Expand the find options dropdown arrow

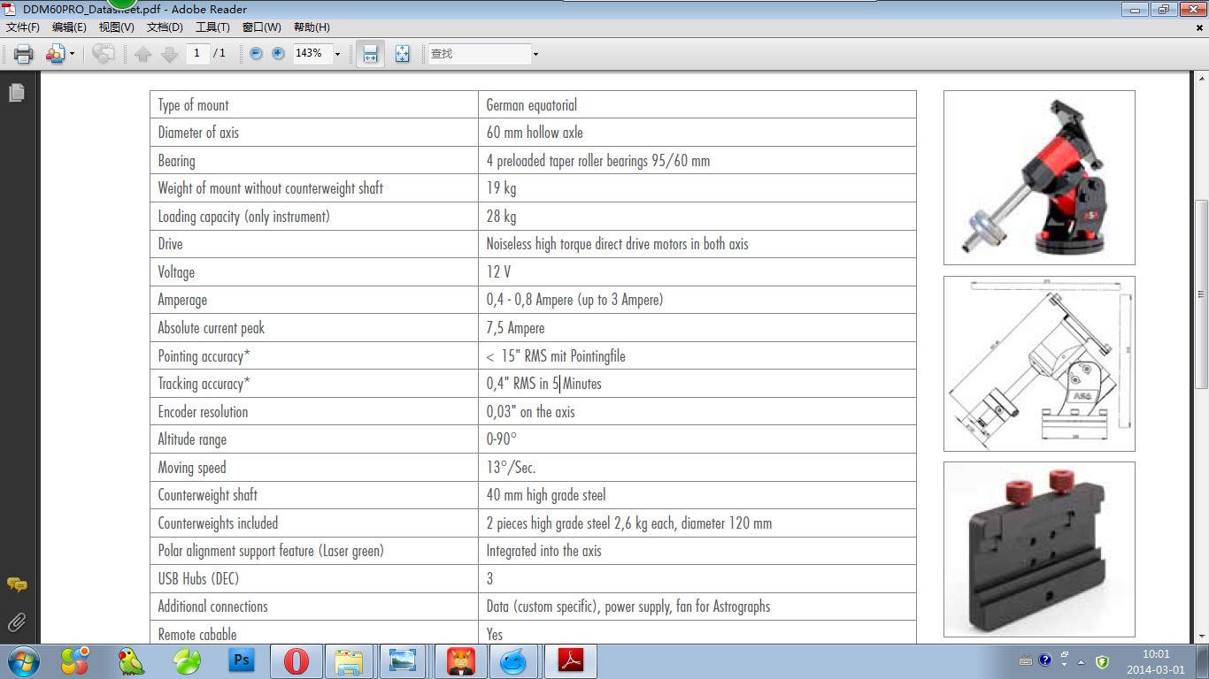click(535, 54)
